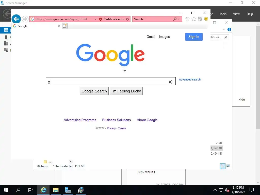Open IE Tools gear icon
260x195 pixels.
[x=200, y=19]
